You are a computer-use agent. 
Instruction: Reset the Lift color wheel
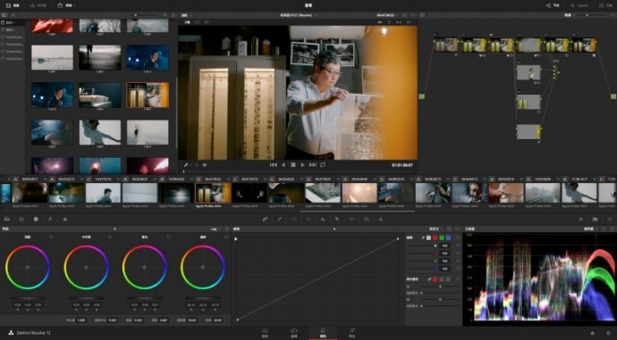coord(52,237)
